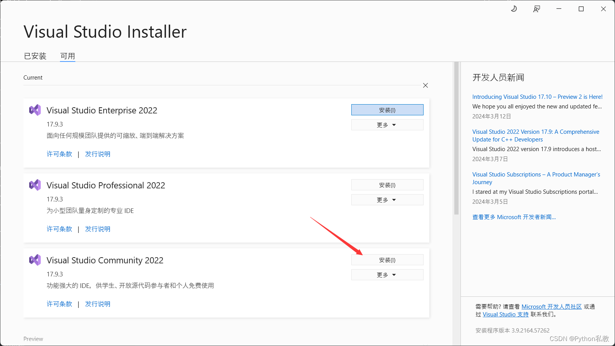This screenshot has width=615, height=346.
Task: Click the Preview section label
Action: (33, 339)
